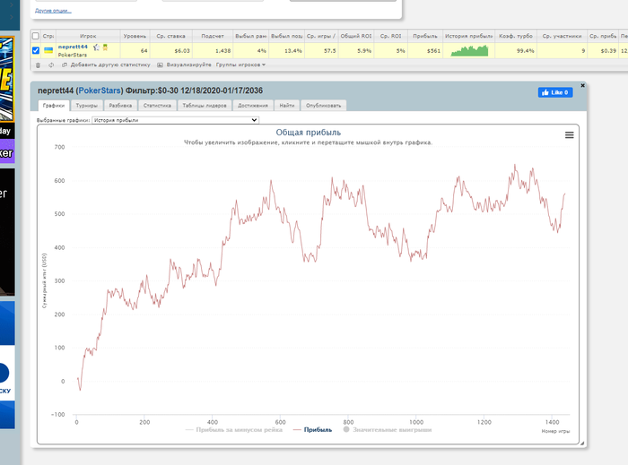Close the neprett44 chart panel
This screenshot has width=628, height=465.
pos(583,85)
